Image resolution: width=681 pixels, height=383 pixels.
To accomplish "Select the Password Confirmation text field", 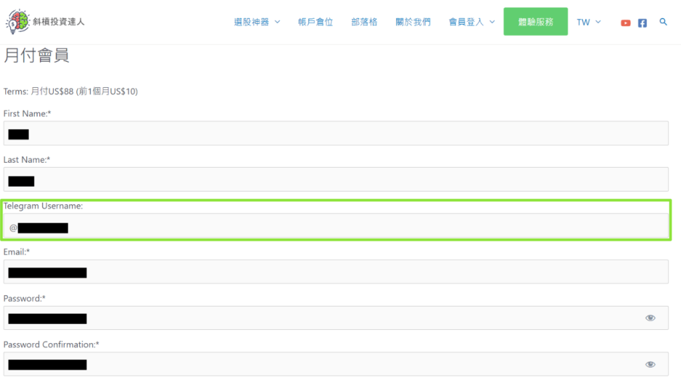I will point(336,364).
